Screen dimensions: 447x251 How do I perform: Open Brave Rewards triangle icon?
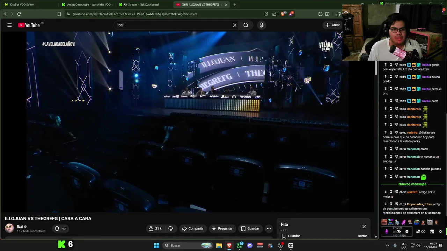pyautogui.click(x=291, y=14)
